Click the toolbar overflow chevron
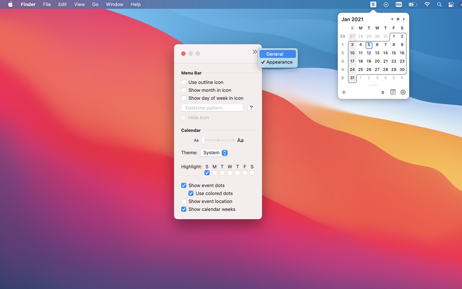 point(254,52)
